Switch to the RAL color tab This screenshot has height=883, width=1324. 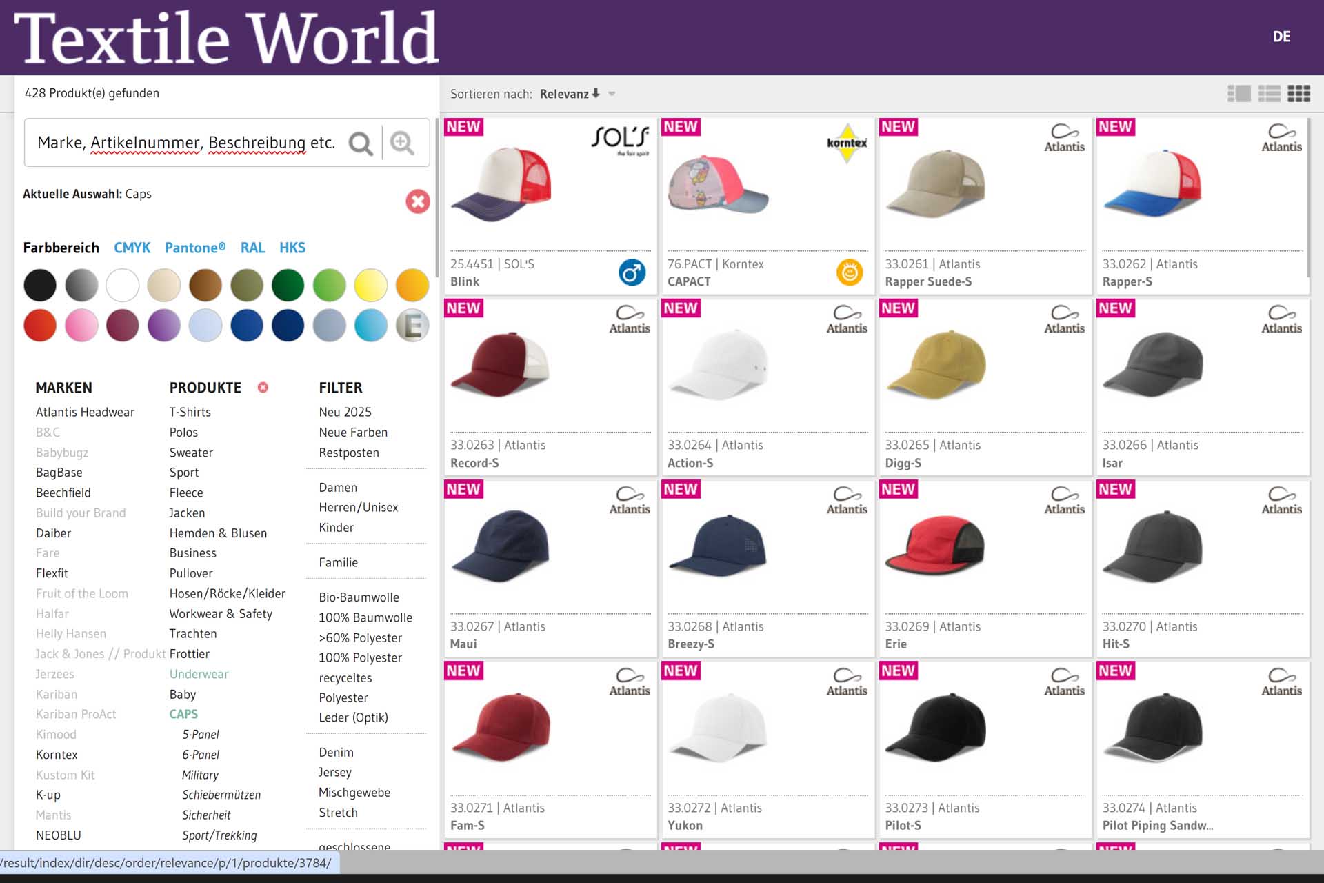coord(252,248)
